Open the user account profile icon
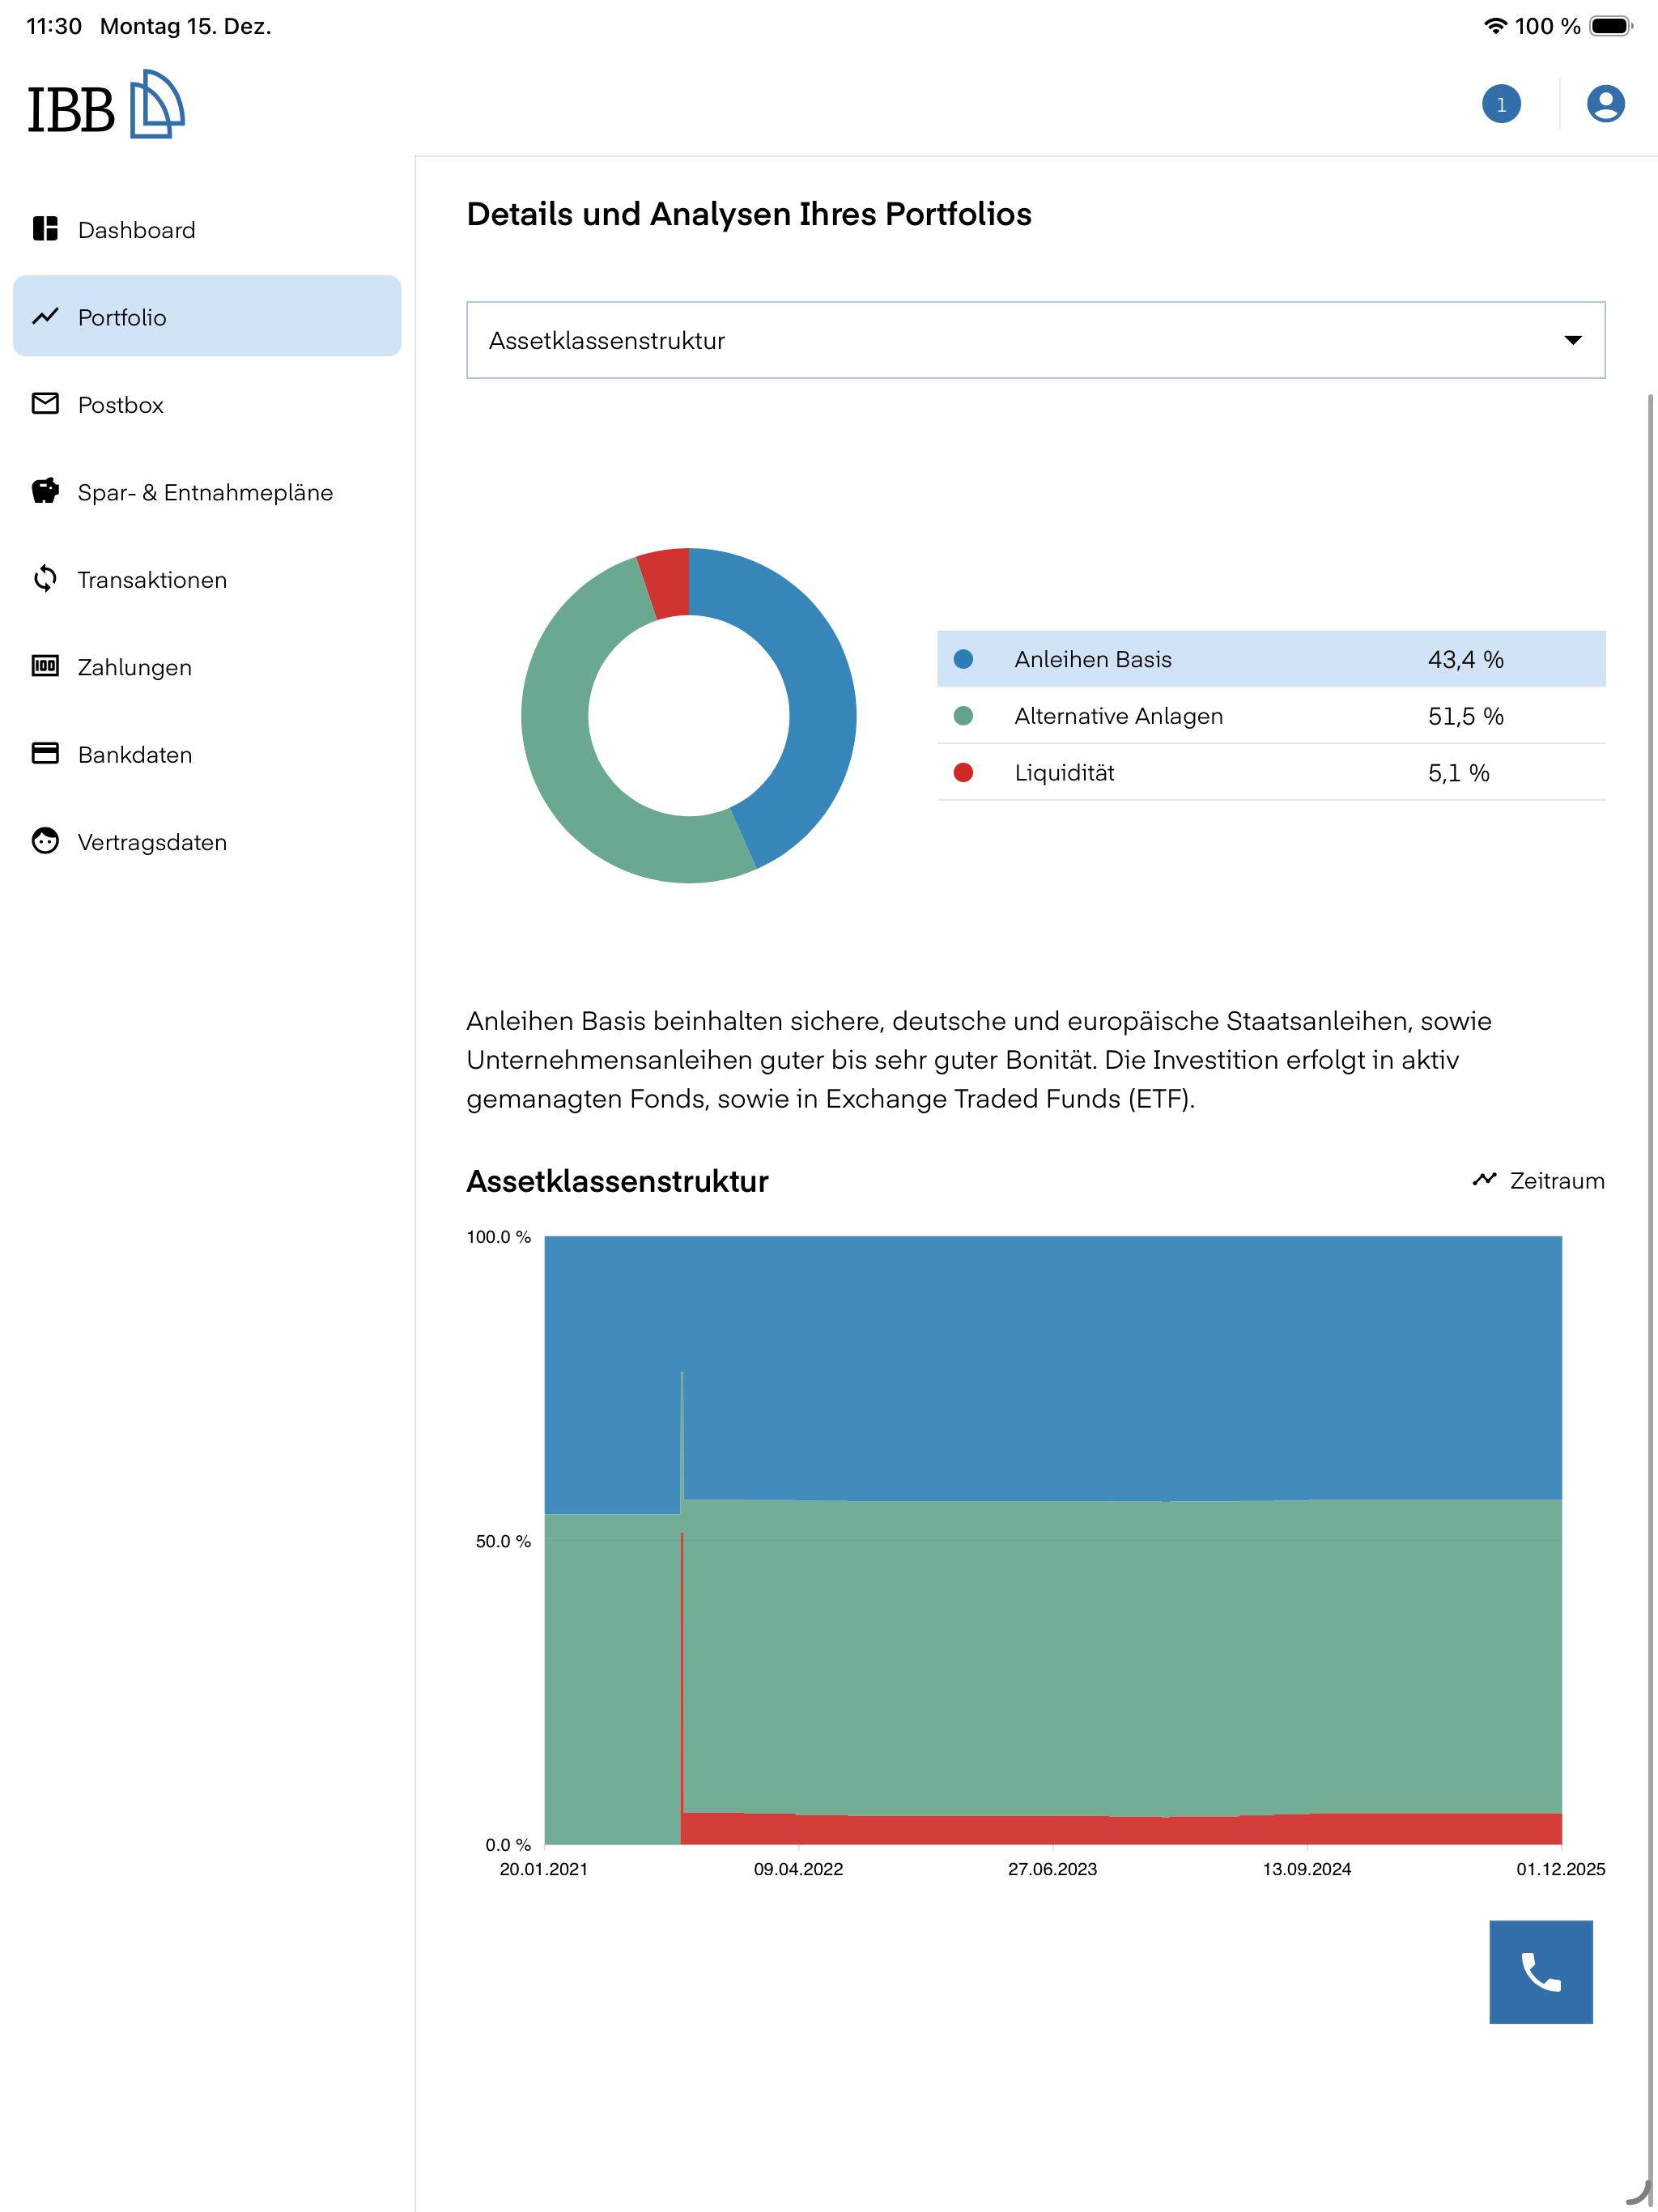The width and height of the screenshot is (1658, 2212). tap(1605, 104)
